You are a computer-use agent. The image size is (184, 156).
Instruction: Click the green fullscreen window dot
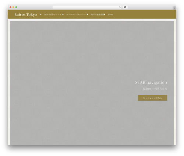tap(16, 7)
